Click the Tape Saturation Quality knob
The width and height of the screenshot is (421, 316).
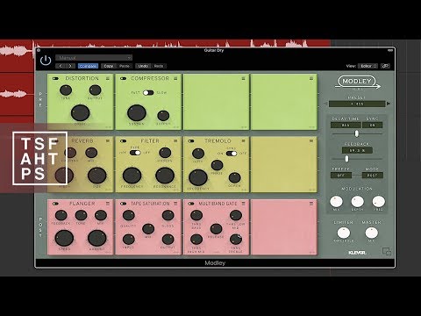pos(129,215)
